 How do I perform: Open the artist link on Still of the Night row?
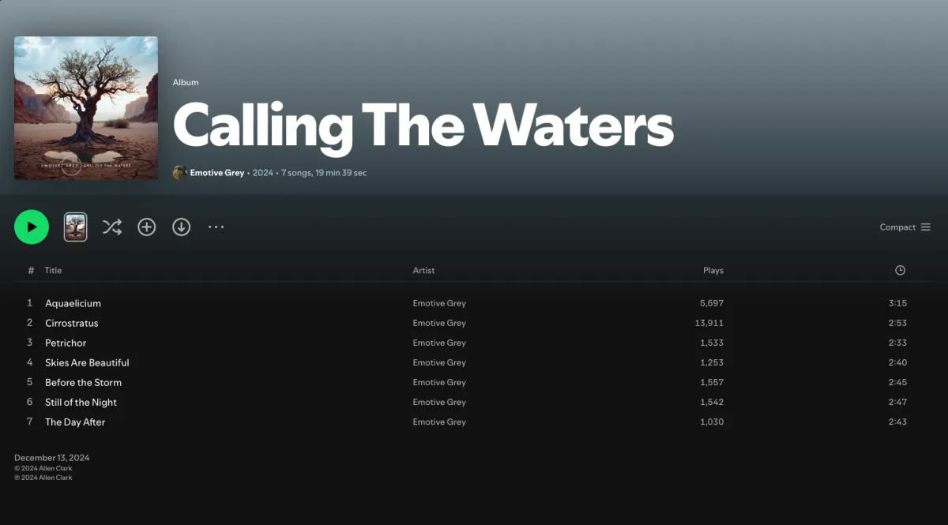tap(439, 402)
